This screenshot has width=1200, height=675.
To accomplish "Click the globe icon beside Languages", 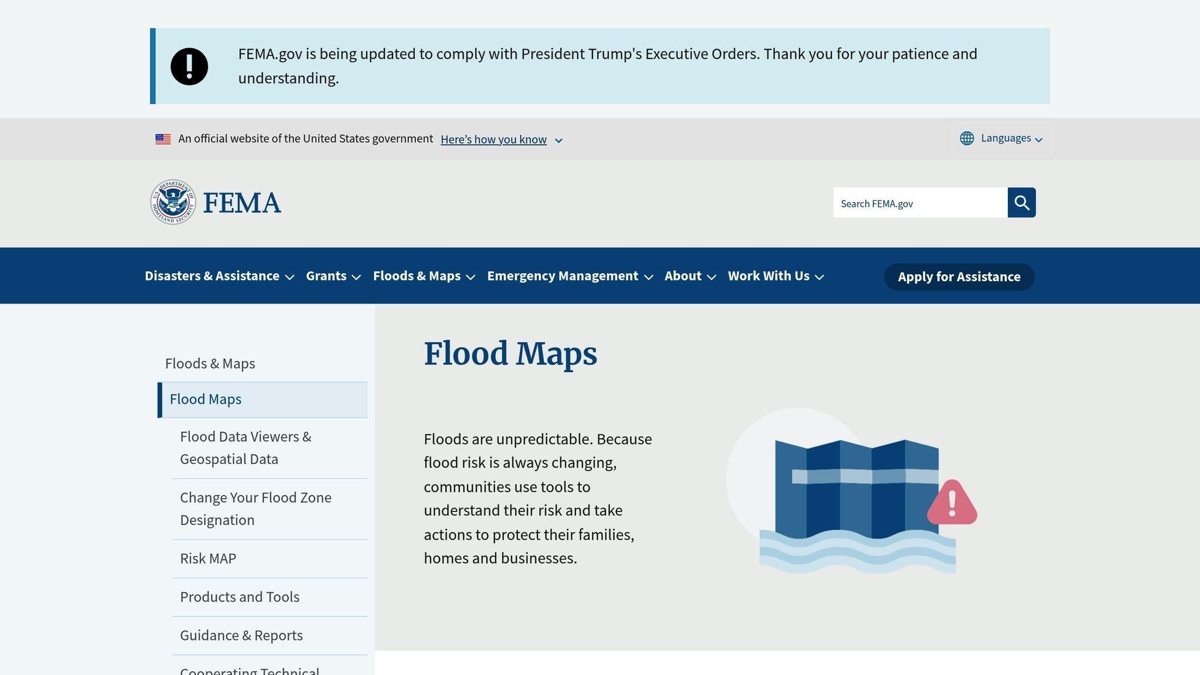I will click(x=967, y=138).
